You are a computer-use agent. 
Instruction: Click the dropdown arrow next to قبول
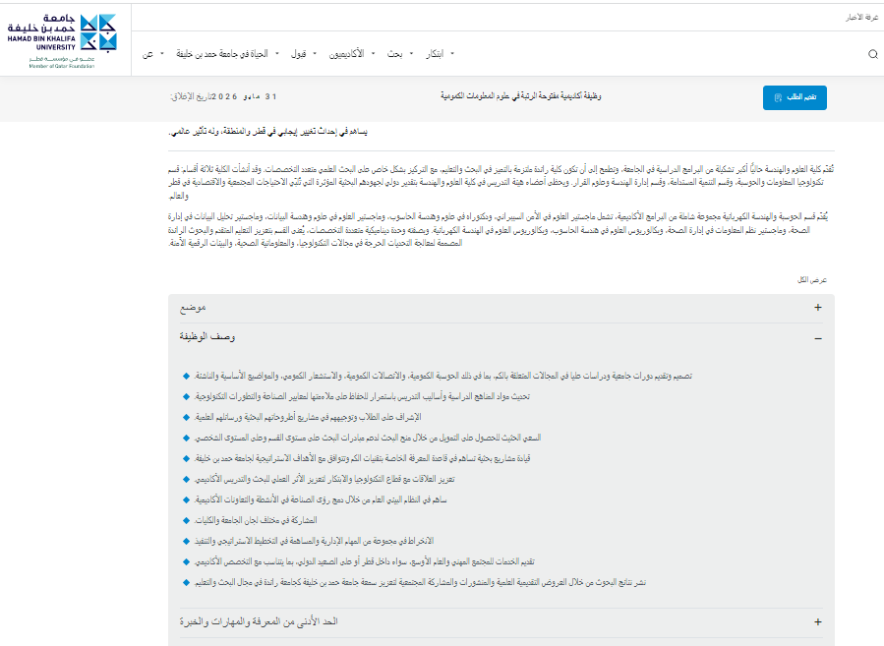(315, 54)
